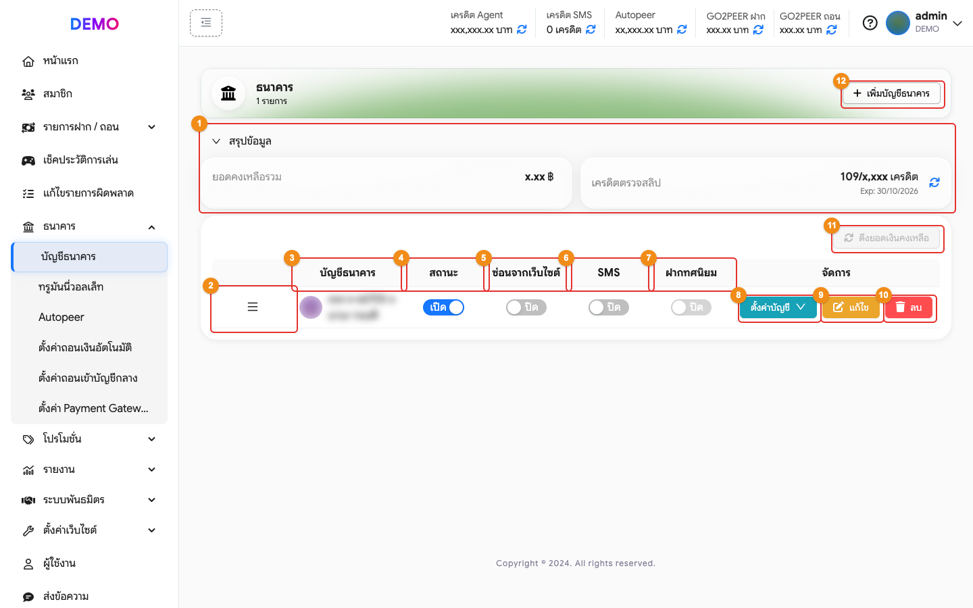
Task: Click the bank account's round logo thumbnail
Action: (311, 307)
